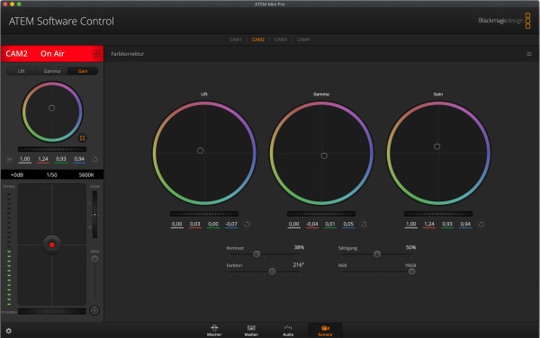Click the Gain color wheel center handle
Screen dimensions: 540x338
coord(437,147)
